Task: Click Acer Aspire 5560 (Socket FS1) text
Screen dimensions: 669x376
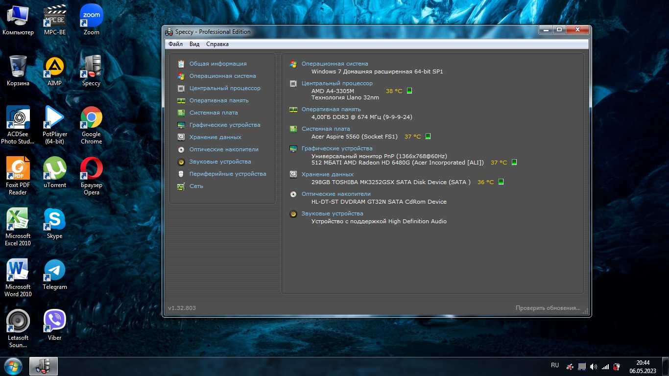Action: (355, 137)
